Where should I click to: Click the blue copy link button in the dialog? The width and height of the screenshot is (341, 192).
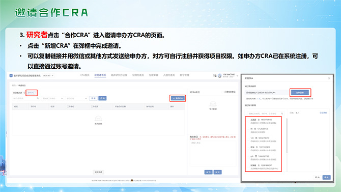pos(300,93)
